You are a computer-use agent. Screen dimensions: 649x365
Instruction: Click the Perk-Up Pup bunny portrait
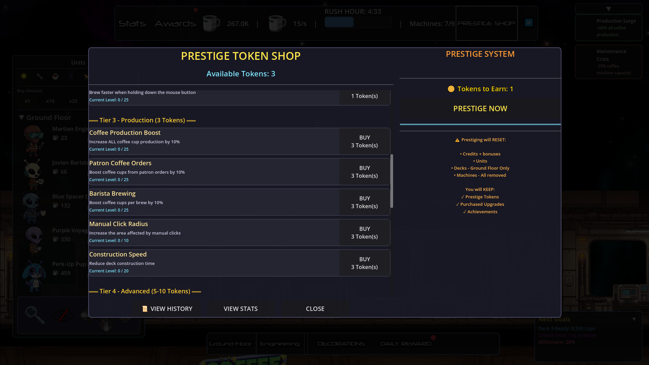pos(33,275)
